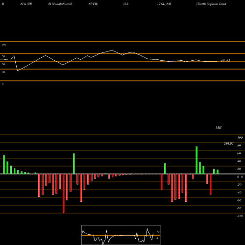Click the '-60' label on the MR axis

coord(239,200)
